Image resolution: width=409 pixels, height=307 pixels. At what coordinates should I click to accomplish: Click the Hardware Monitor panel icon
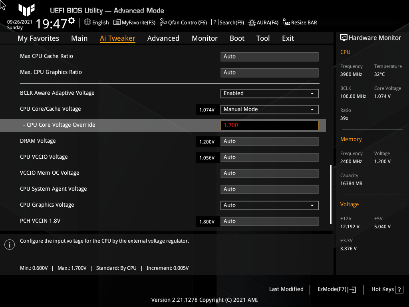(x=344, y=38)
